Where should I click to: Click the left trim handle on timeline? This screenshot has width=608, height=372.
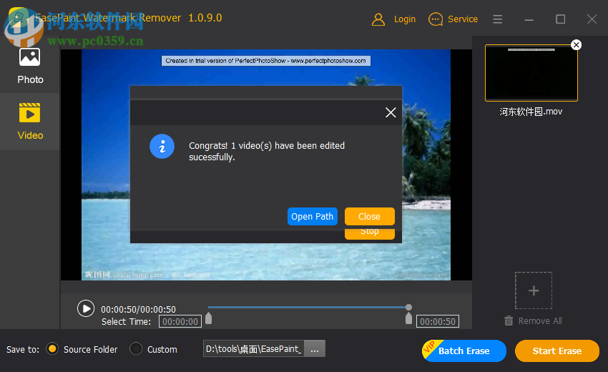(x=209, y=318)
